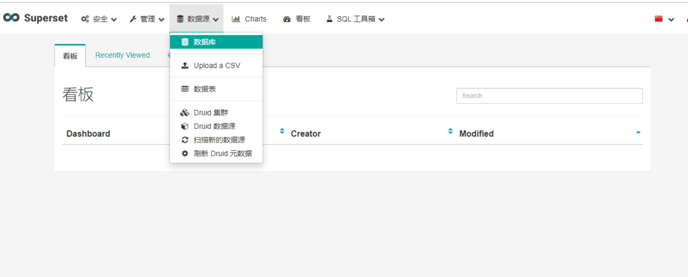The height and width of the screenshot is (277, 688).
Task: Select 数据库 from the dropdown
Action: coord(216,42)
